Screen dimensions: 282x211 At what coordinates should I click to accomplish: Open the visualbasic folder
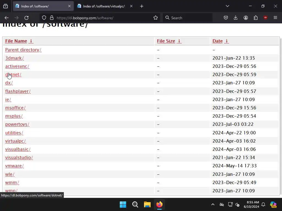[18, 149]
